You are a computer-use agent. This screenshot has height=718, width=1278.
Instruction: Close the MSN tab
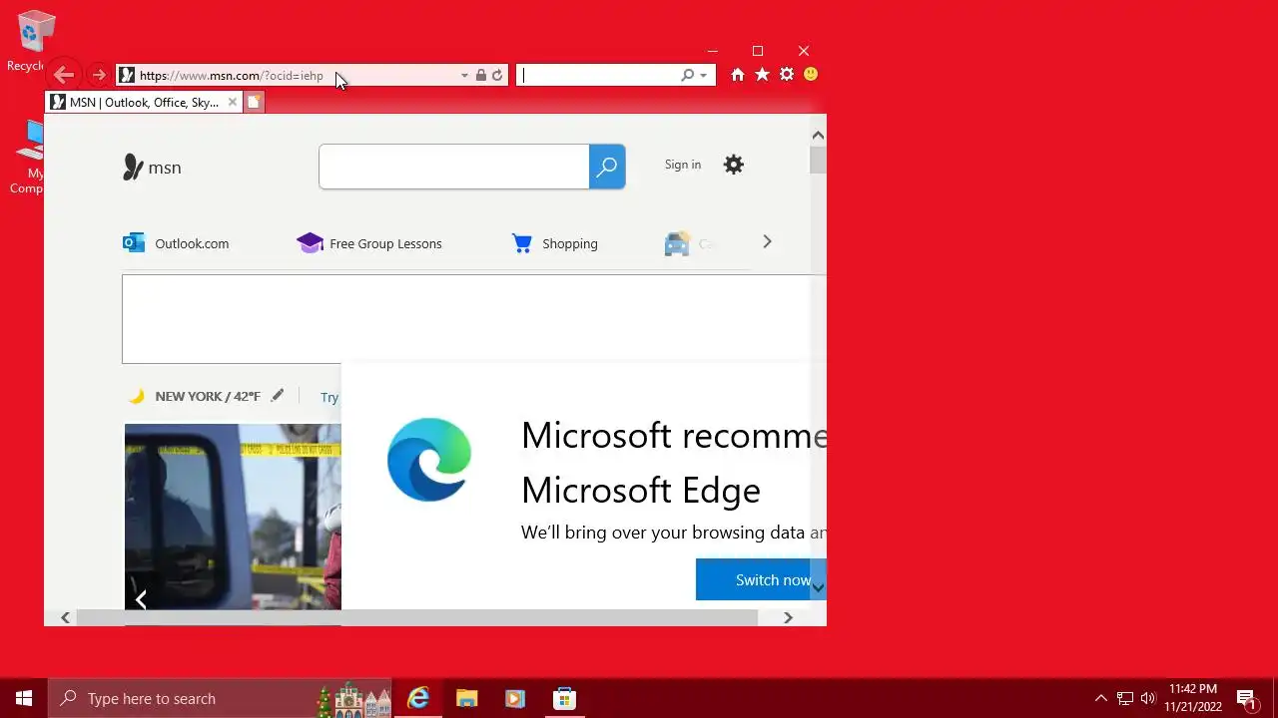coord(233,102)
